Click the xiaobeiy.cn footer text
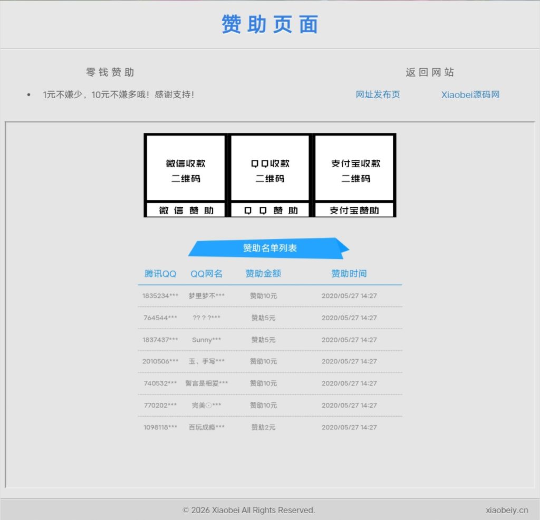This screenshot has width=540, height=520. (x=507, y=510)
